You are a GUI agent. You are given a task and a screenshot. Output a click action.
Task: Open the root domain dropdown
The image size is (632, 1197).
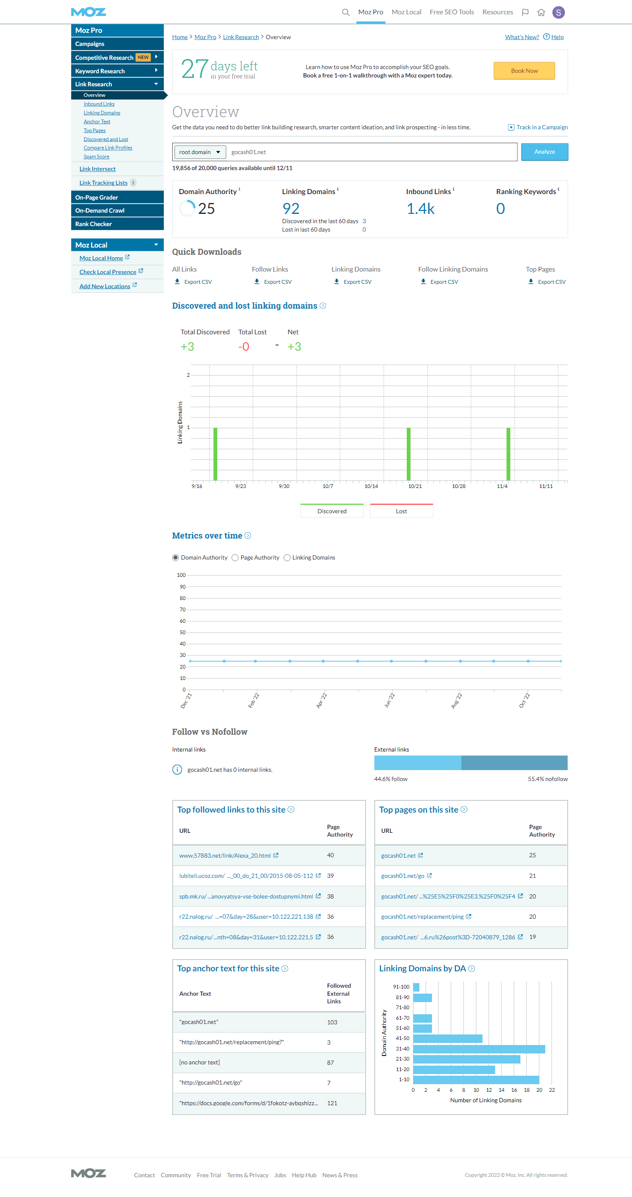[200, 152]
